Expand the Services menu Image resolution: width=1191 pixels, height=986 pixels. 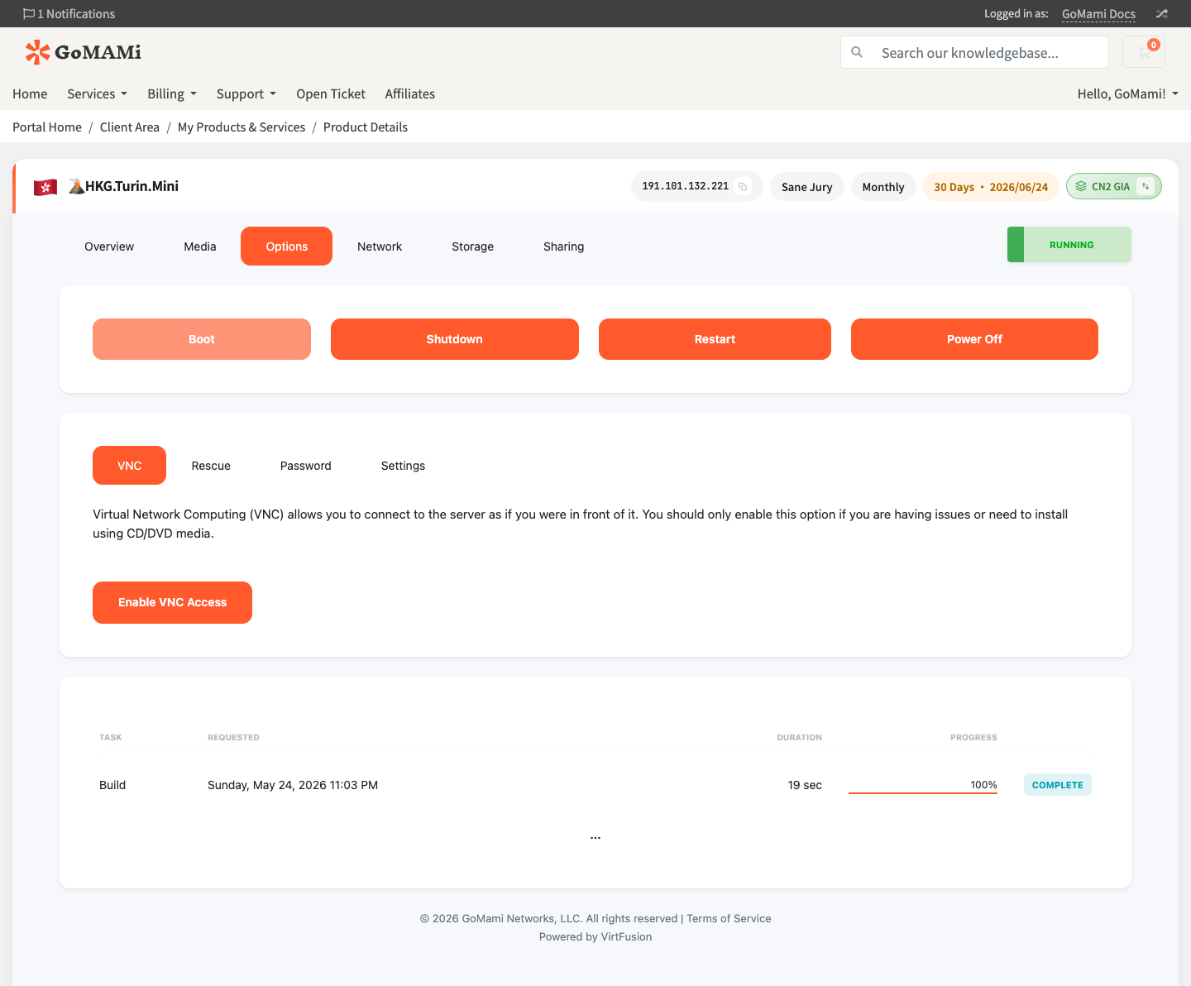click(x=98, y=94)
